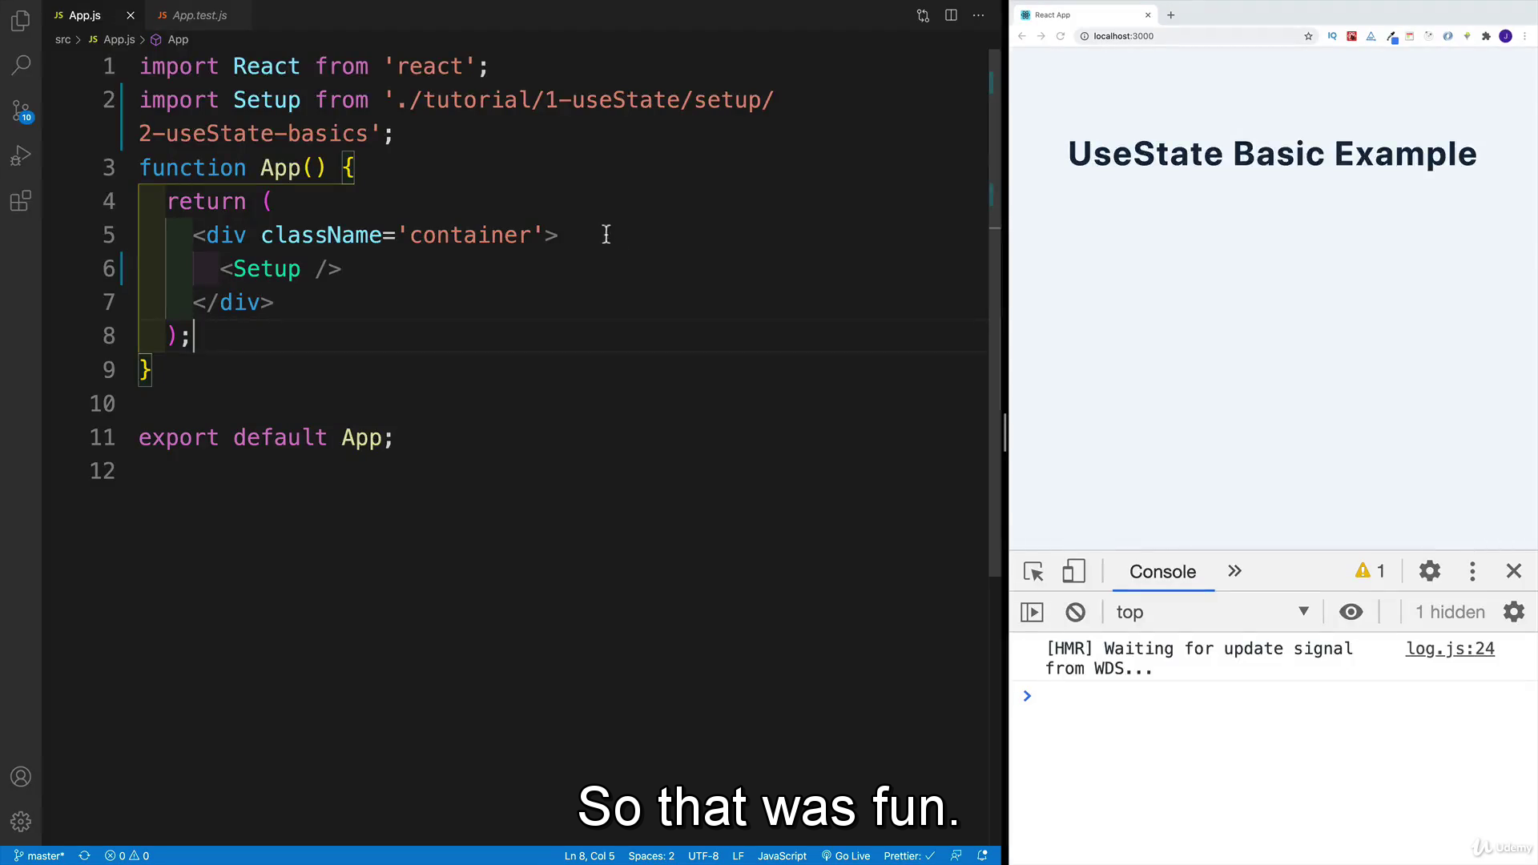Go forward in the browser

(x=1041, y=36)
